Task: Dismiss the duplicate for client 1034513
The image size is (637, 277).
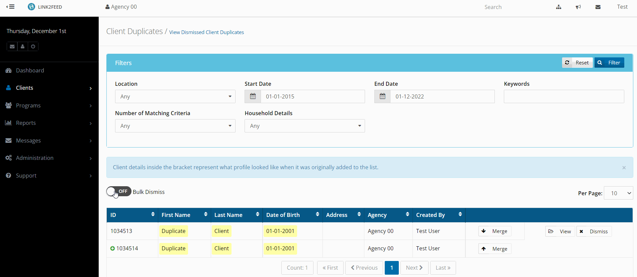Action: [x=594, y=231]
